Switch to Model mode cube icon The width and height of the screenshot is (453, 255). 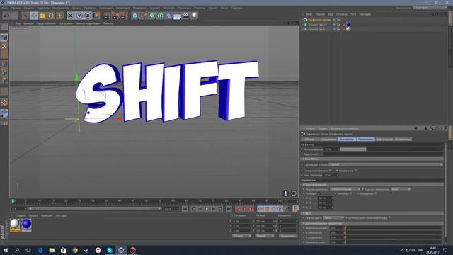click(4, 38)
